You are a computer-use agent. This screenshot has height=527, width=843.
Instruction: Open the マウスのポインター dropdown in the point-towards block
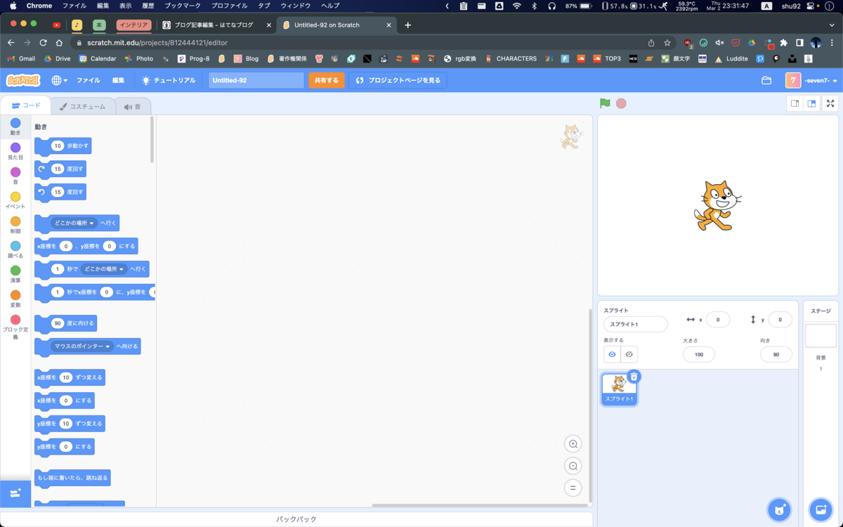point(81,346)
